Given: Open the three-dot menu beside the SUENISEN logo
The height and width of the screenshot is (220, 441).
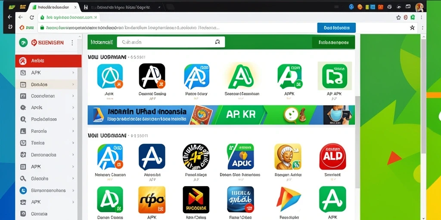Looking at the screenshot, I should 72,43.
